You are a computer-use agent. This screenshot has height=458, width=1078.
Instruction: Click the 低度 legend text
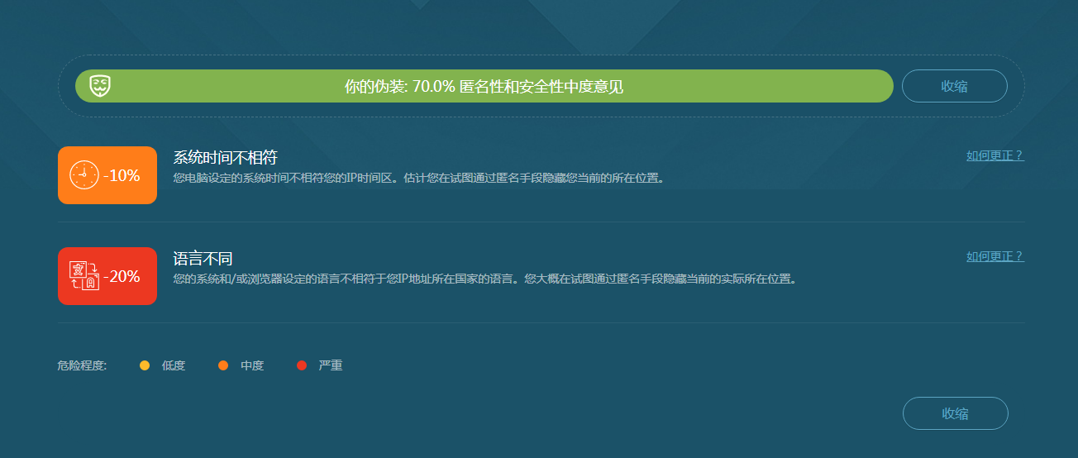[174, 365]
